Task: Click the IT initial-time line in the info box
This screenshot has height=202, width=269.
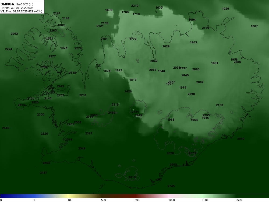Action: 17,8
